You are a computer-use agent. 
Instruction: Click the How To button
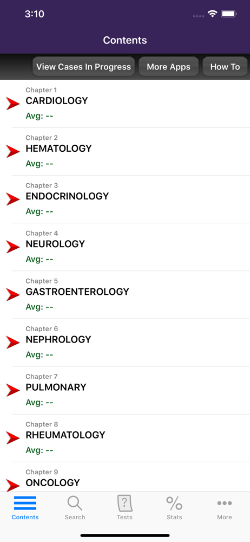click(225, 67)
